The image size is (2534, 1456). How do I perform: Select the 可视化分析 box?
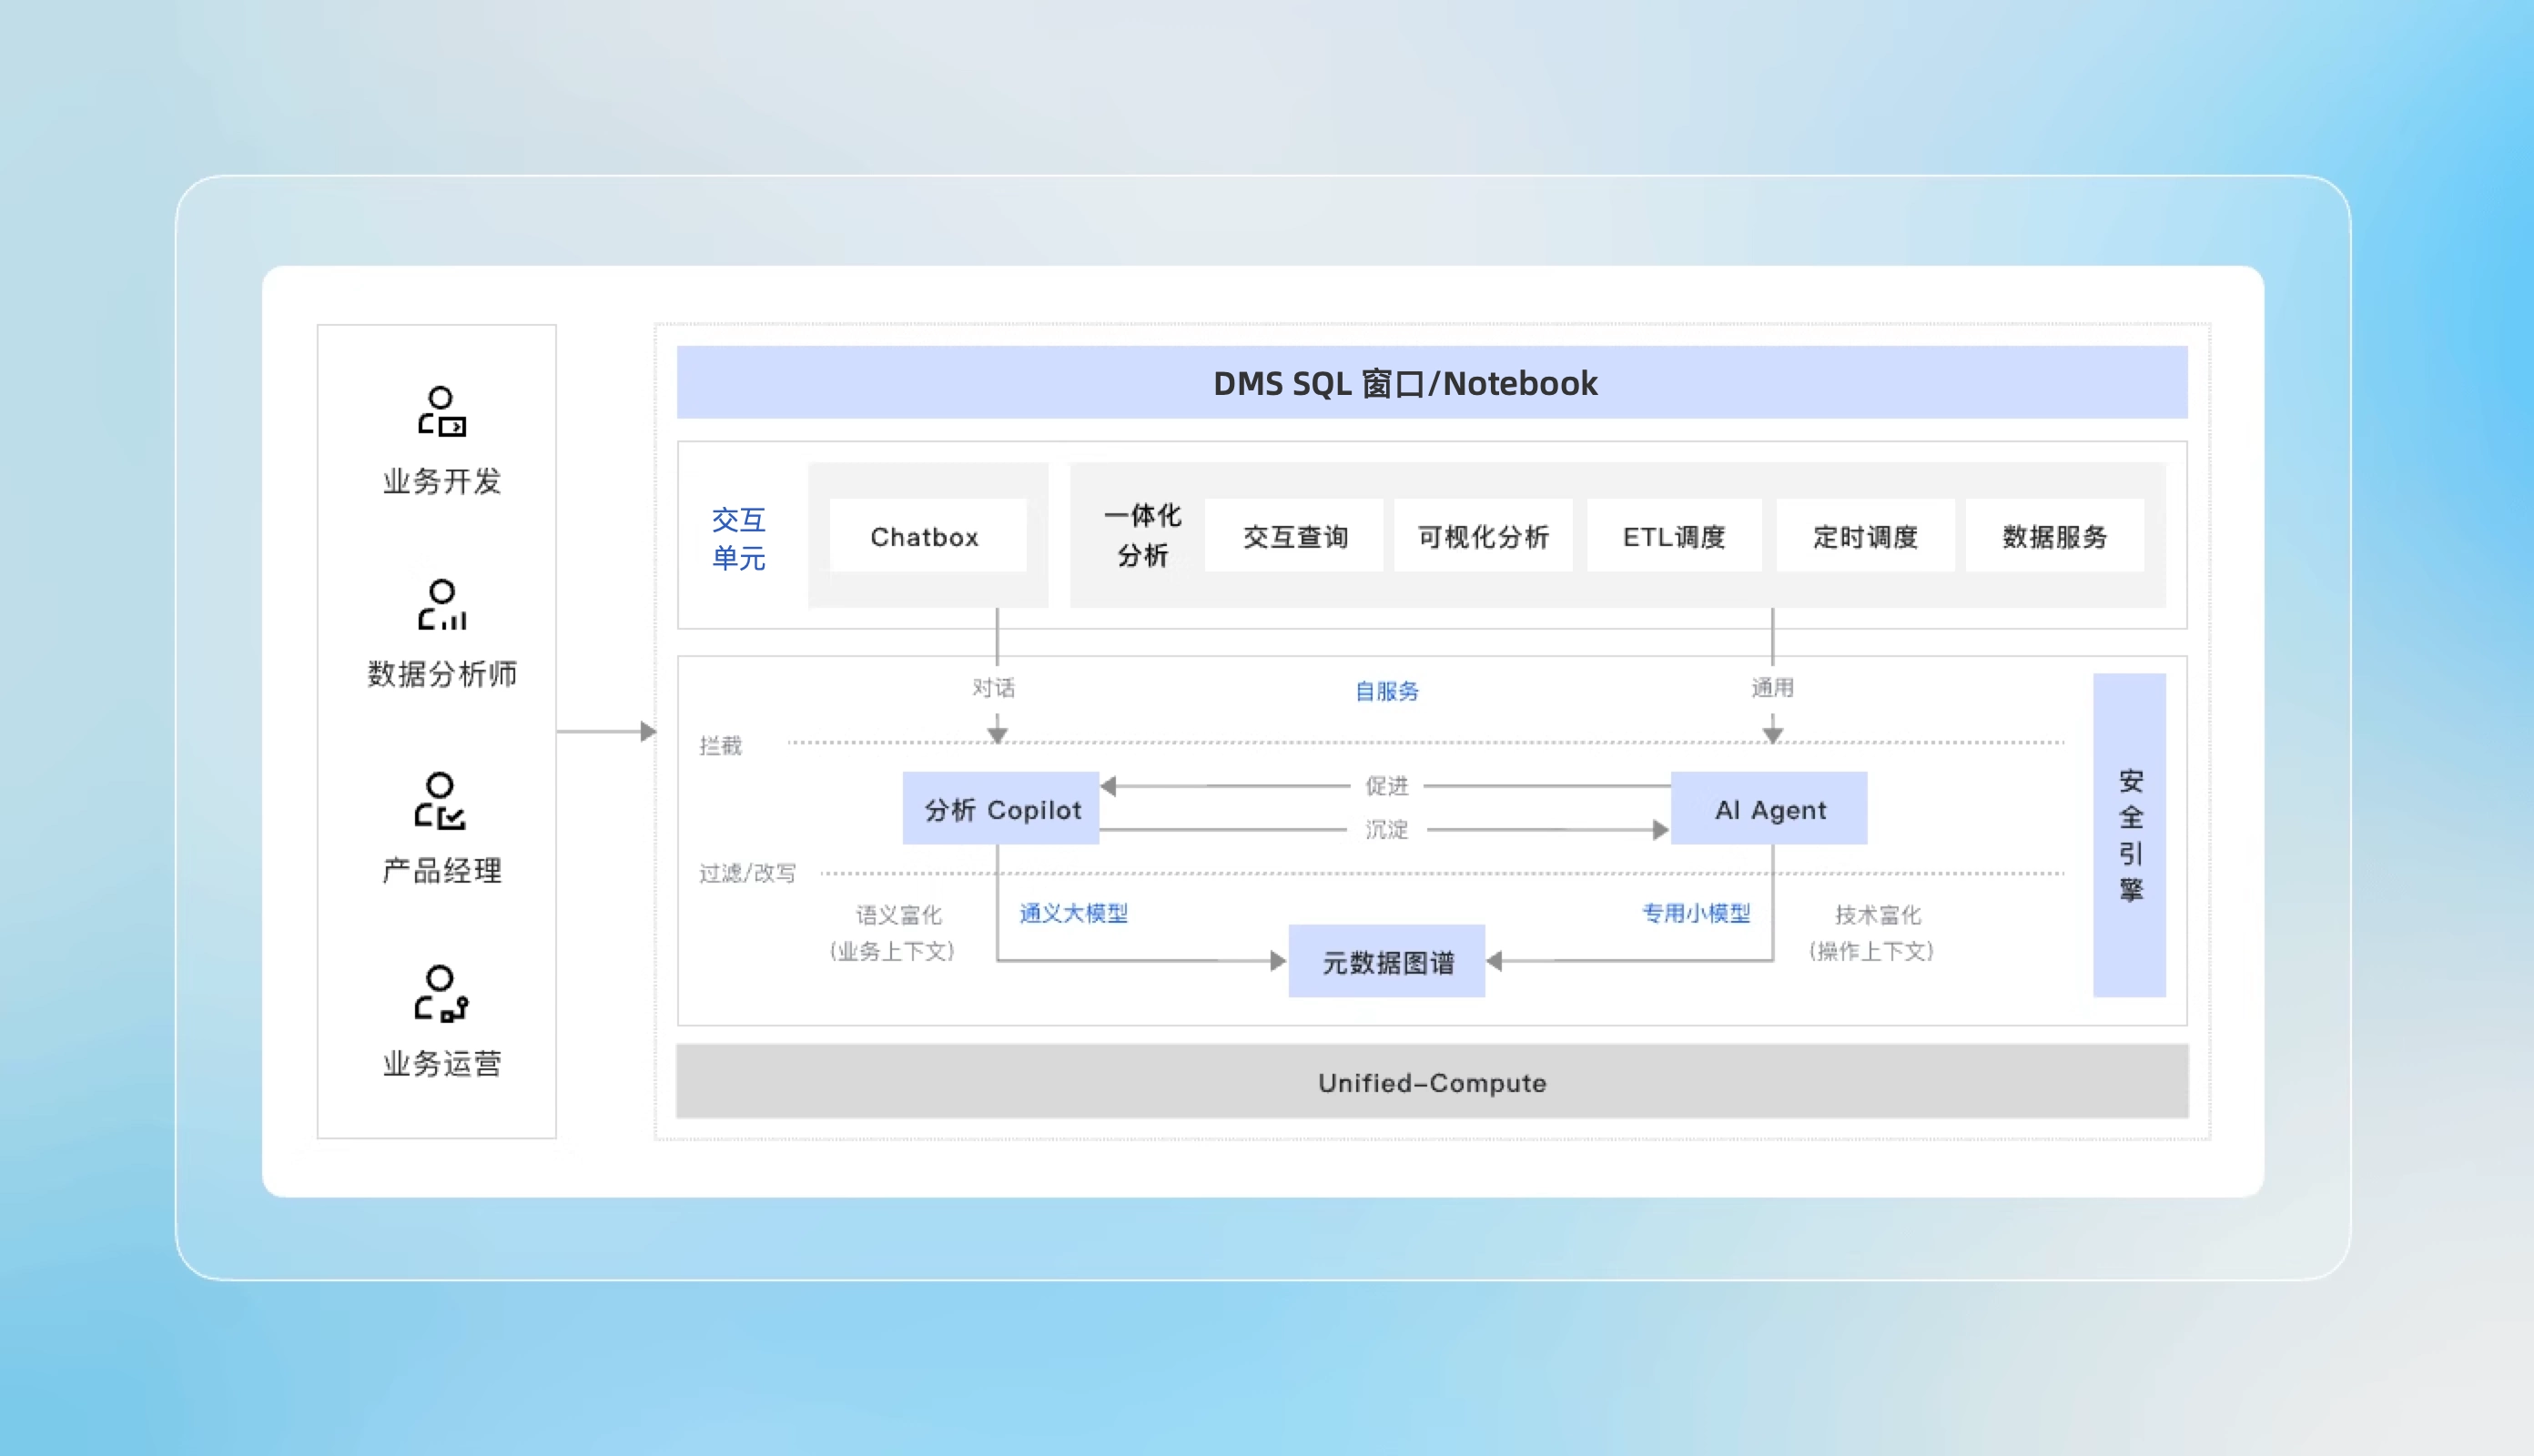(x=1483, y=536)
